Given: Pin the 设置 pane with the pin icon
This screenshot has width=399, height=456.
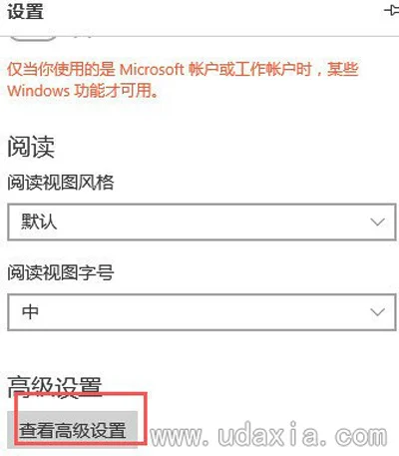Looking at the screenshot, I should pyautogui.click(x=392, y=11).
